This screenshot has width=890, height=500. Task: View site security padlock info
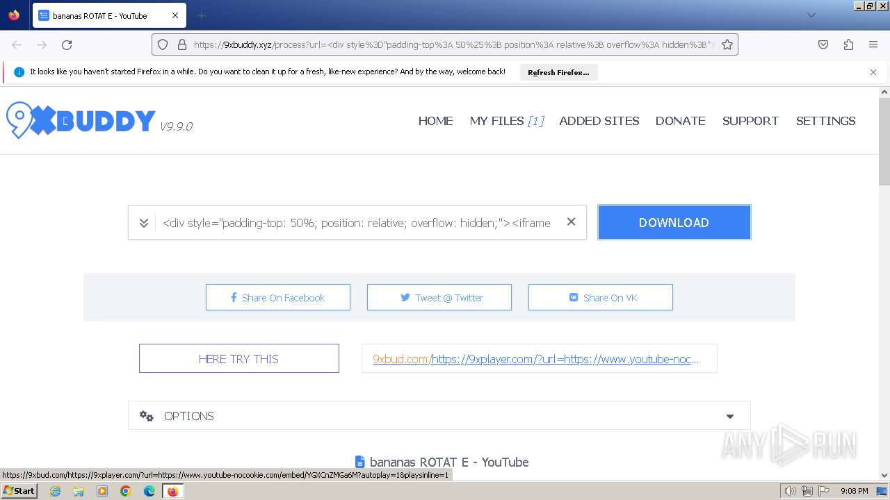tap(182, 44)
